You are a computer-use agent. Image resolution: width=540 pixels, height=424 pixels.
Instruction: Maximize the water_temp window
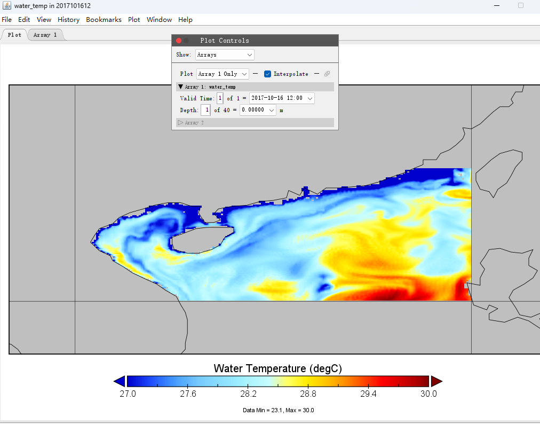521,5
